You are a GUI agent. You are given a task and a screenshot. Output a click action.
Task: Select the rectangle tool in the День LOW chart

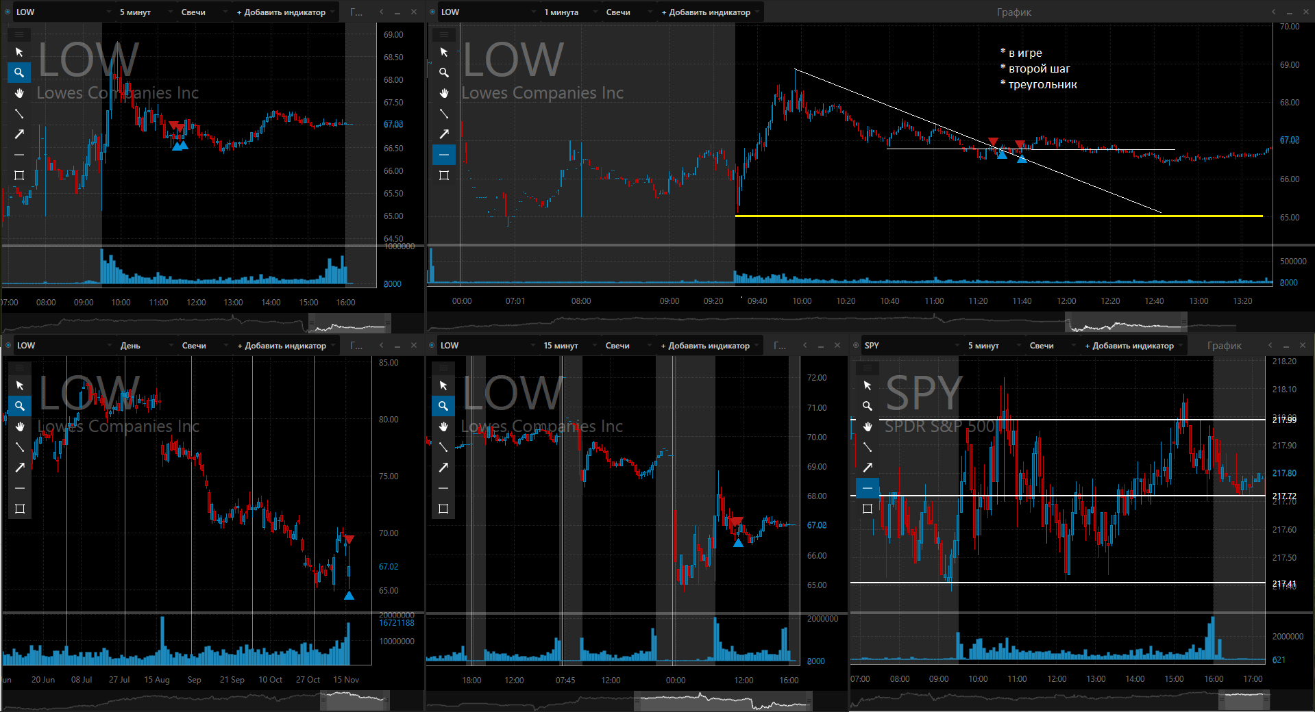click(x=20, y=509)
